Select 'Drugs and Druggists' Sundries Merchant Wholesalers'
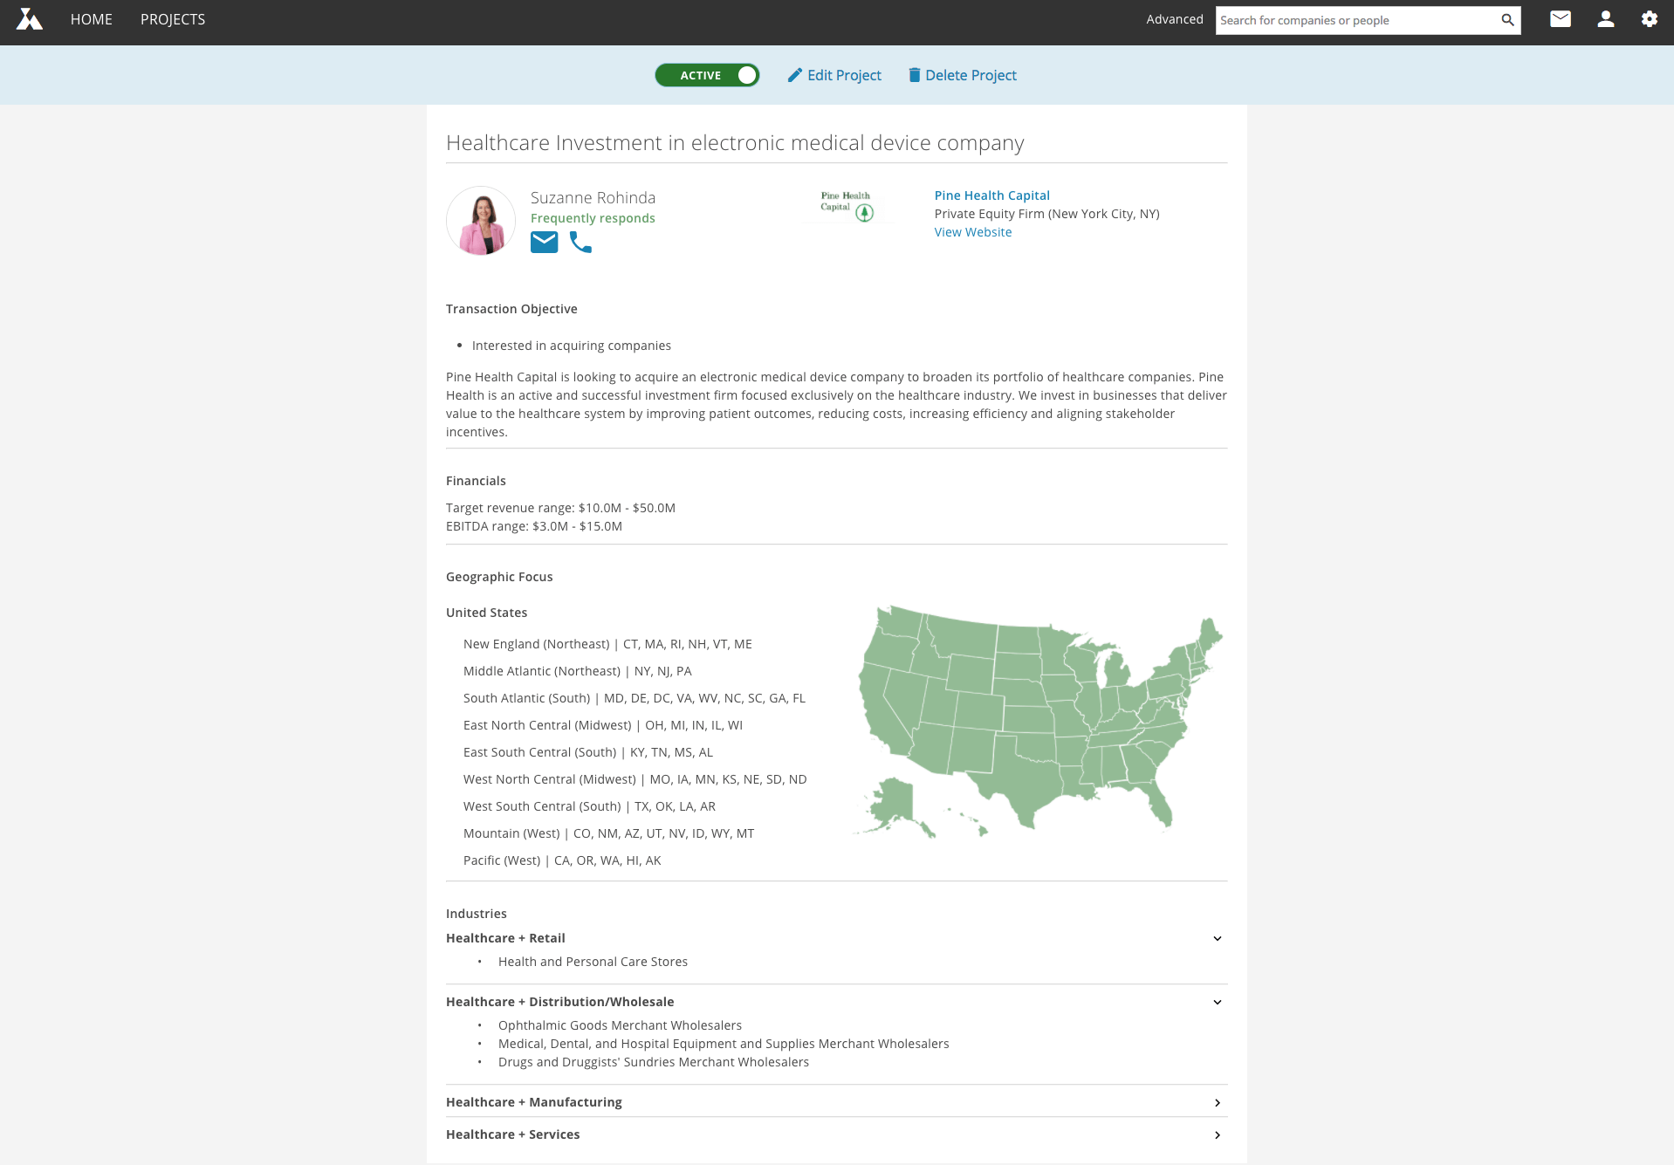The width and height of the screenshot is (1674, 1165). point(654,1062)
